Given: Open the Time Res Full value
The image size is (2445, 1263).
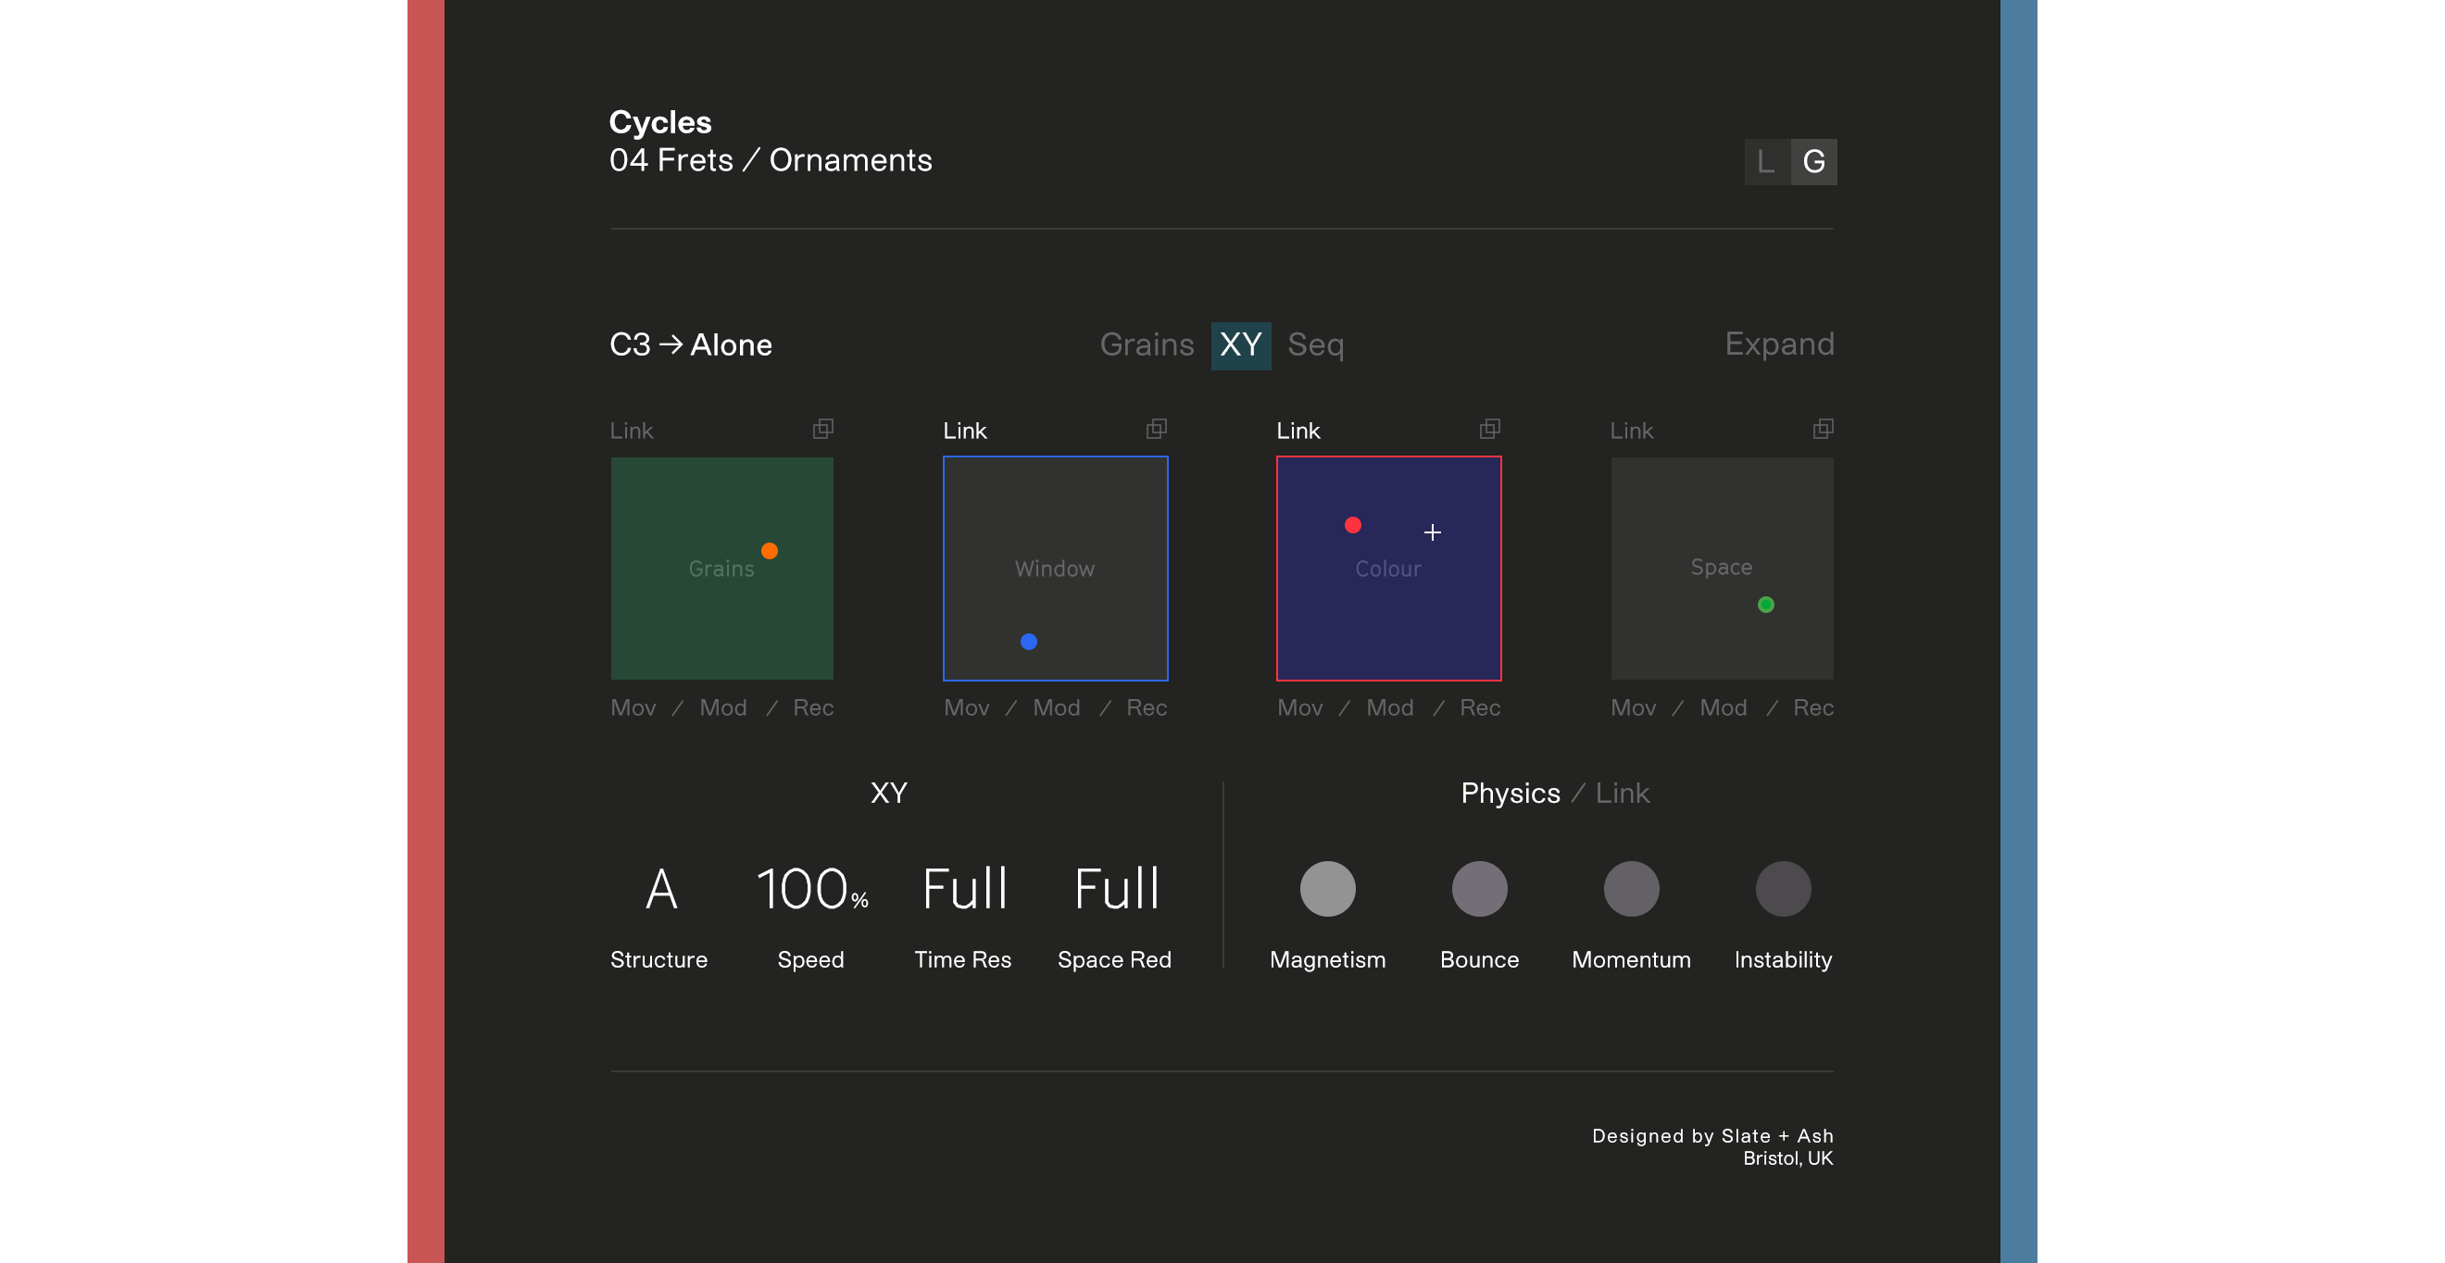Looking at the screenshot, I should pos(963,889).
